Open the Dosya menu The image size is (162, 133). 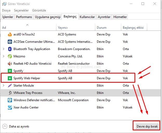6,10
